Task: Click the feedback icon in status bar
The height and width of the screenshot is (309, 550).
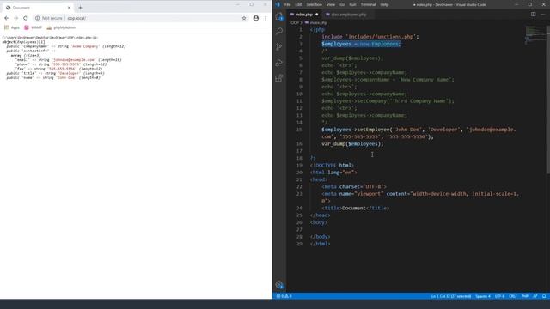Action: coord(535,296)
